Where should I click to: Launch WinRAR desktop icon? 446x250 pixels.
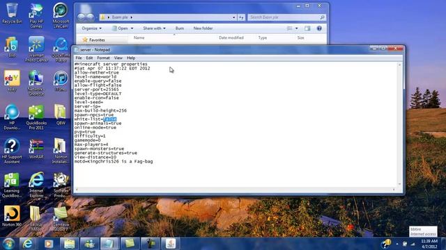[36, 149]
